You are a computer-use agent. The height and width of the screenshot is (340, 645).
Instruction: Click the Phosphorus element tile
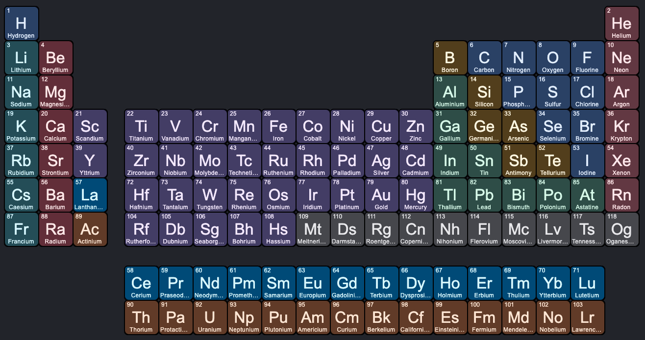pos(519,92)
